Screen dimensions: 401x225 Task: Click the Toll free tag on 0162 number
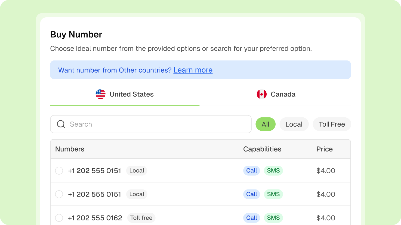coord(141,218)
